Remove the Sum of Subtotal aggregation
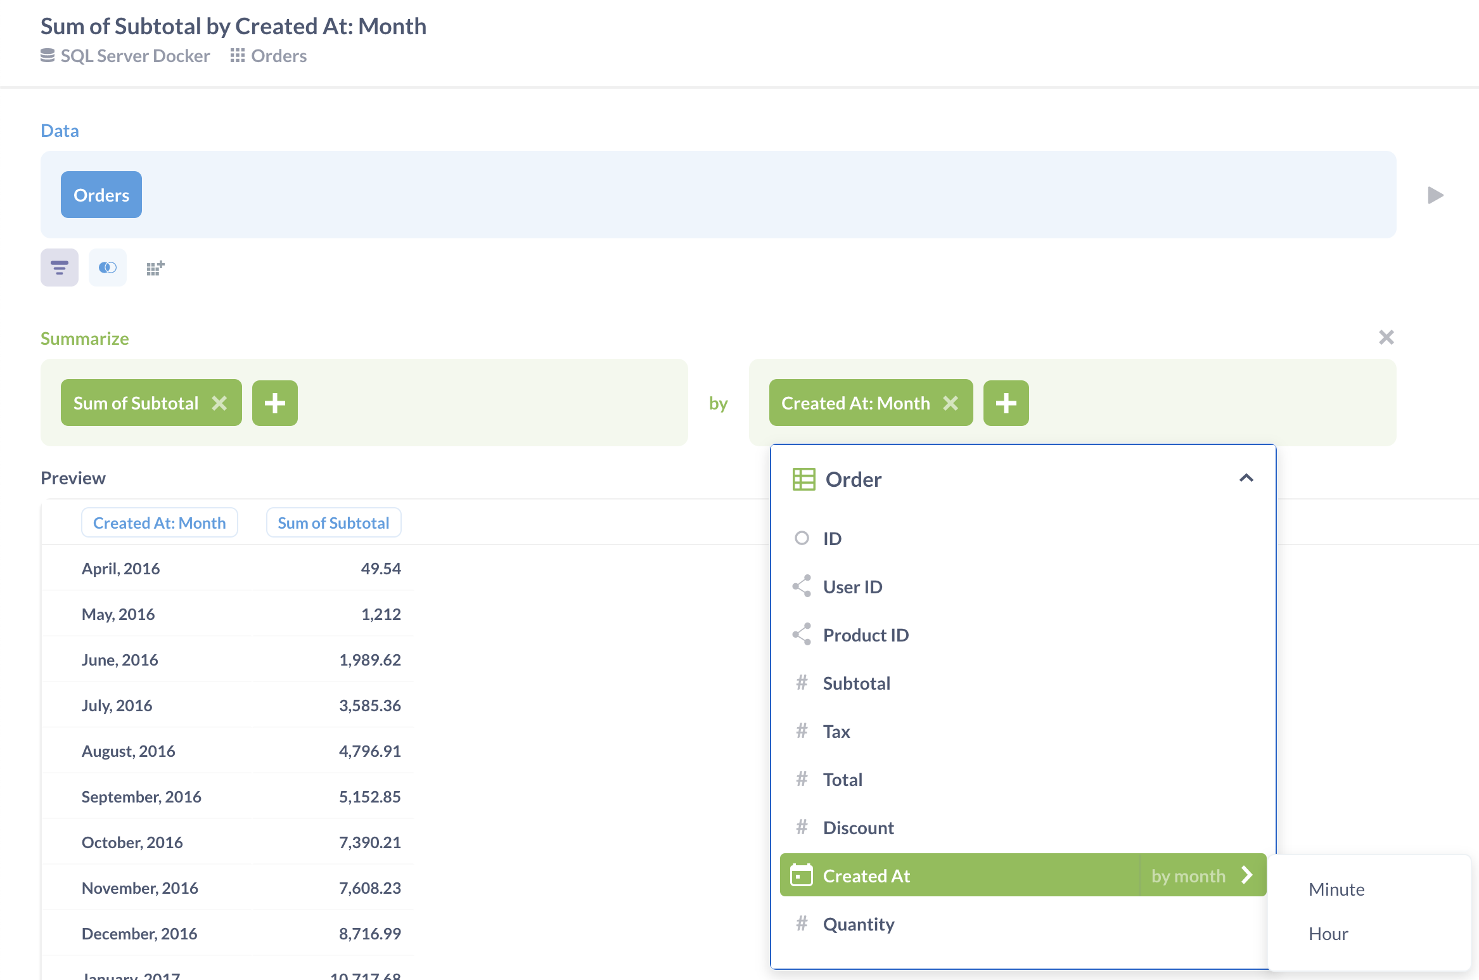This screenshot has height=980, width=1479. click(221, 403)
